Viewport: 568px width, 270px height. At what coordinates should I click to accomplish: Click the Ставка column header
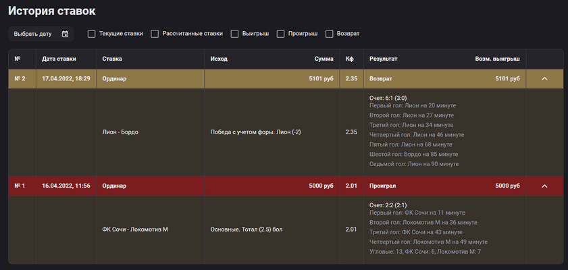[112, 59]
